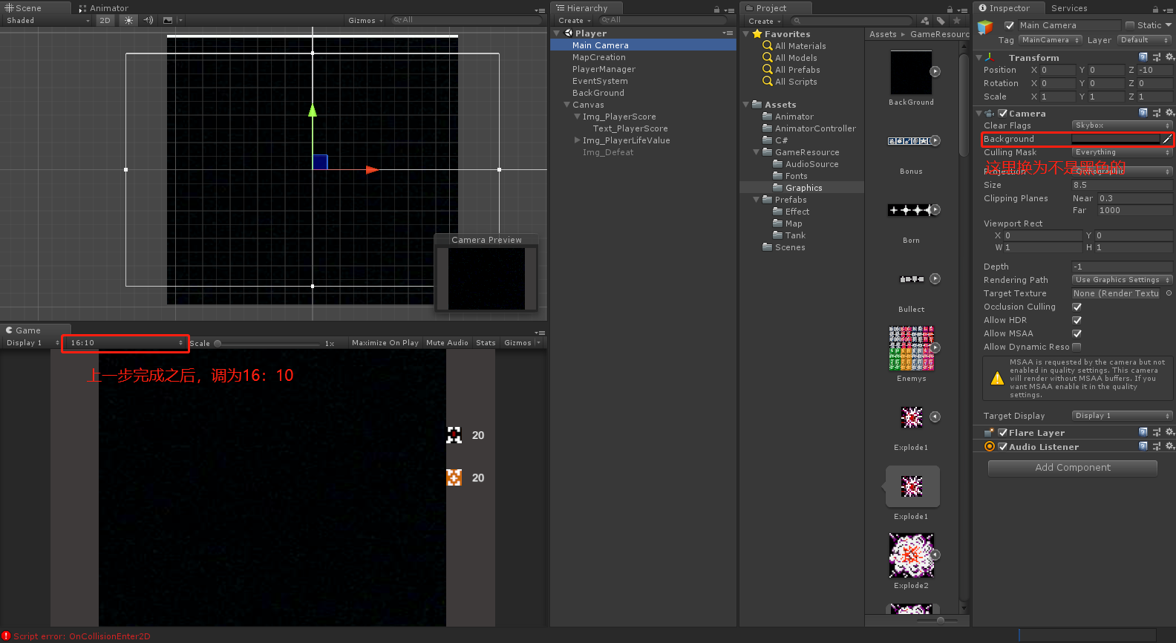1176x643 pixels.
Task: Lock the Inspector panel padlock
Action: click(1155, 9)
